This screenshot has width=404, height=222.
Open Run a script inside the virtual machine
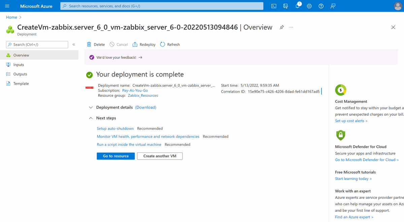pyautogui.click(x=129, y=145)
